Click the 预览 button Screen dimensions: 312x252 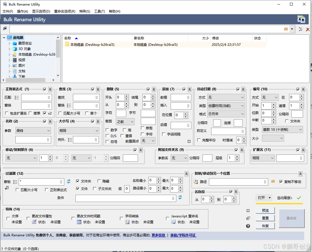coord(265,210)
